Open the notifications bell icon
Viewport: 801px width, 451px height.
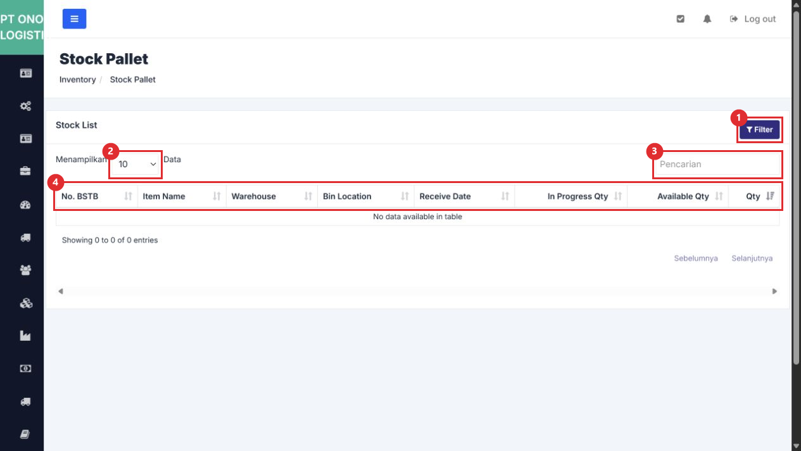pos(707,19)
